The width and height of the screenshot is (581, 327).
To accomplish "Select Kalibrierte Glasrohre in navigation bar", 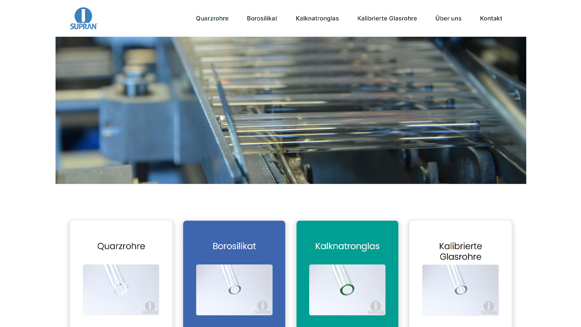I will pos(387,18).
